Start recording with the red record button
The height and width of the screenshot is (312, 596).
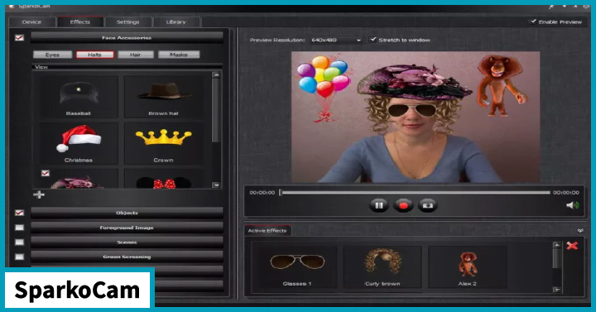point(403,205)
